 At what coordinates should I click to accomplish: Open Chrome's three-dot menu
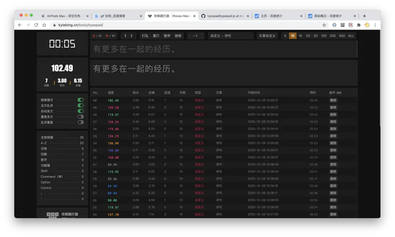click(x=375, y=25)
